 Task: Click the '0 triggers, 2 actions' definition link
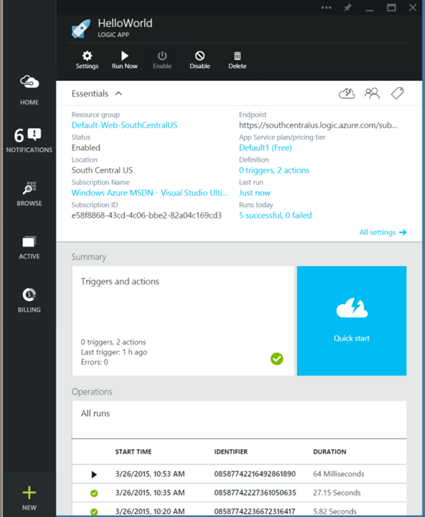[x=274, y=170]
